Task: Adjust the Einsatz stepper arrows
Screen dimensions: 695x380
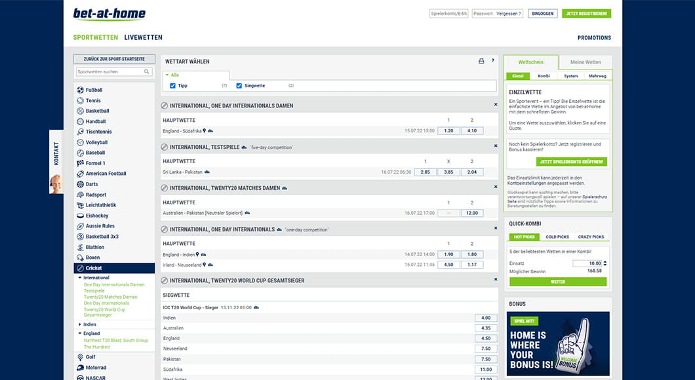Action: [605, 263]
